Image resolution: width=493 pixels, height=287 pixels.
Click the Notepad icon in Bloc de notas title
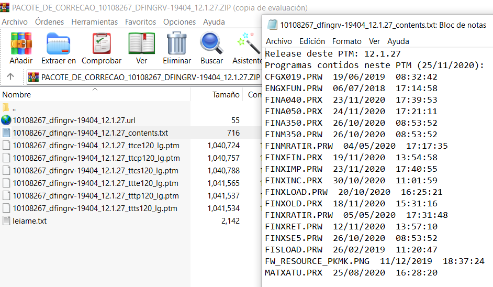tap(272, 25)
